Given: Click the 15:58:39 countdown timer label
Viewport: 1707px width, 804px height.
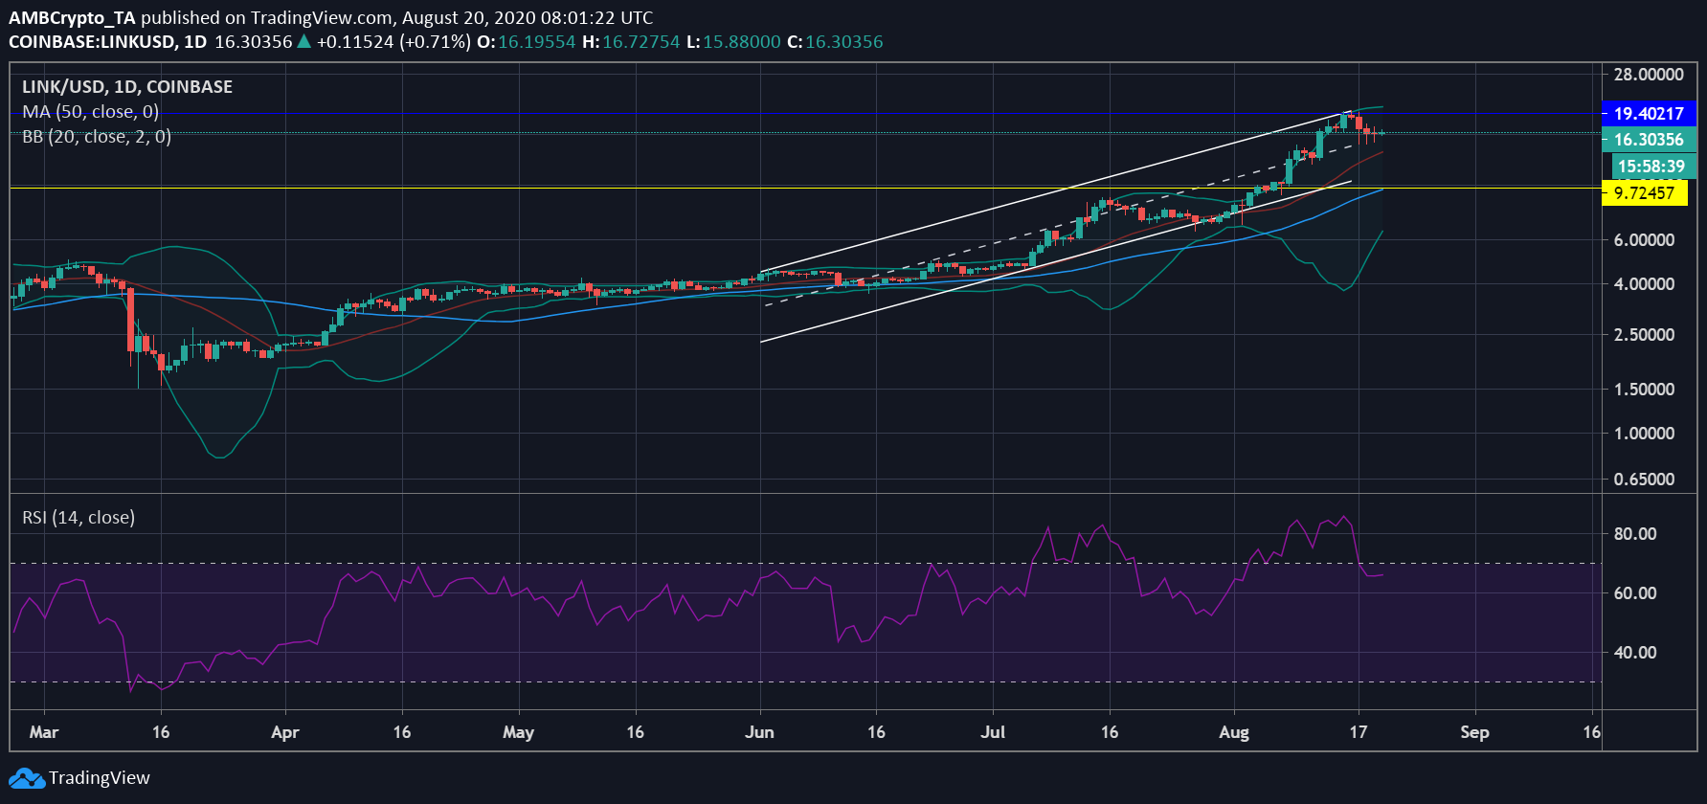Looking at the screenshot, I should pyautogui.click(x=1651, y=167).
